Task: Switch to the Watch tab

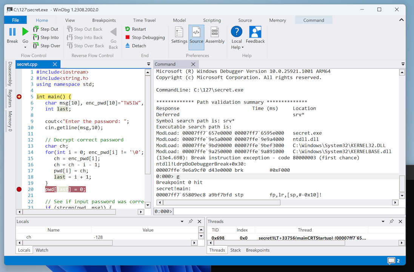Action: [42, 250]
